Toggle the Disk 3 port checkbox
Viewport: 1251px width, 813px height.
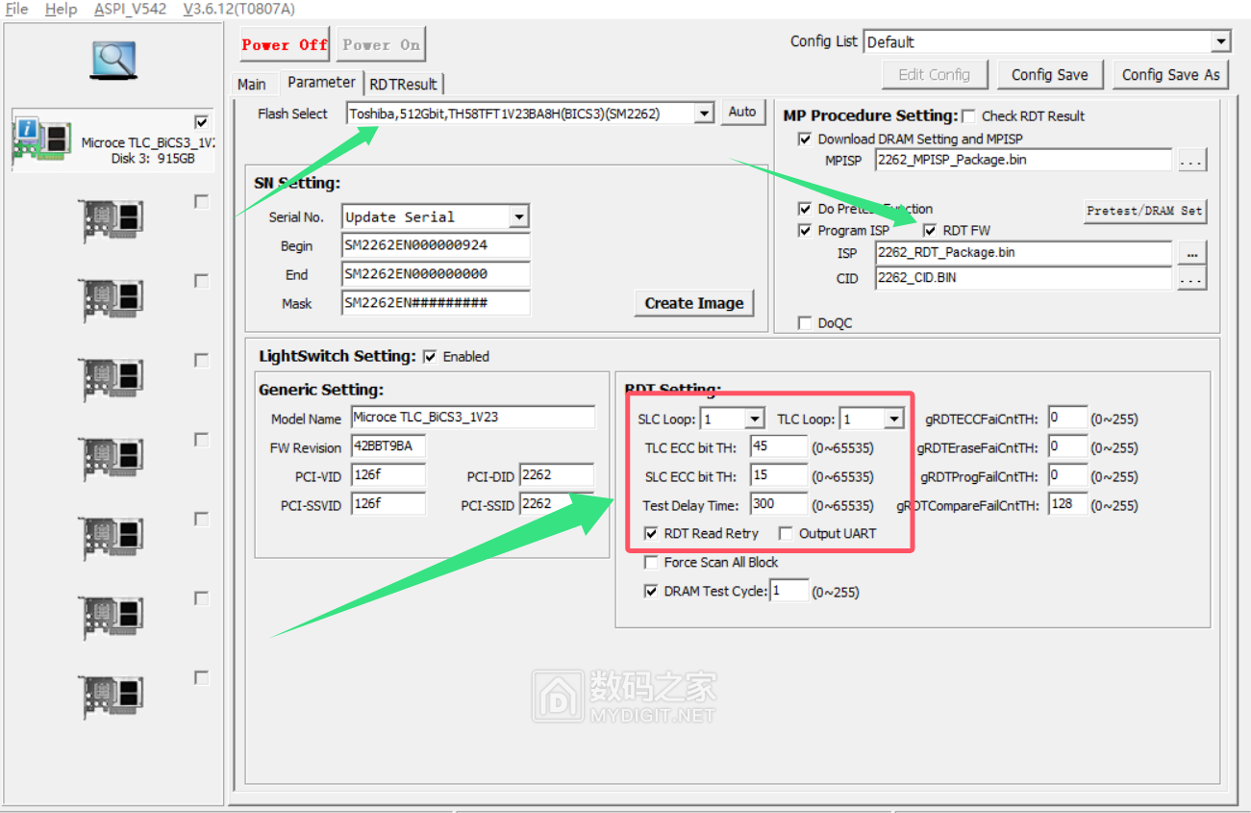(201, 122)
